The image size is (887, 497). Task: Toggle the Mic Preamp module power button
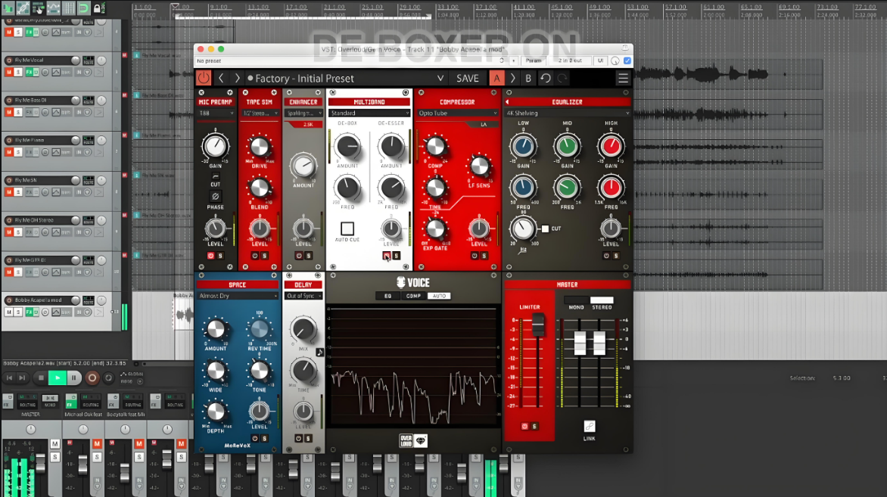coord(210,256)
